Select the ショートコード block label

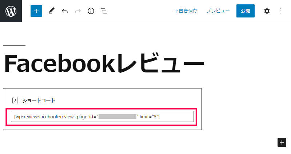(39, 100)
